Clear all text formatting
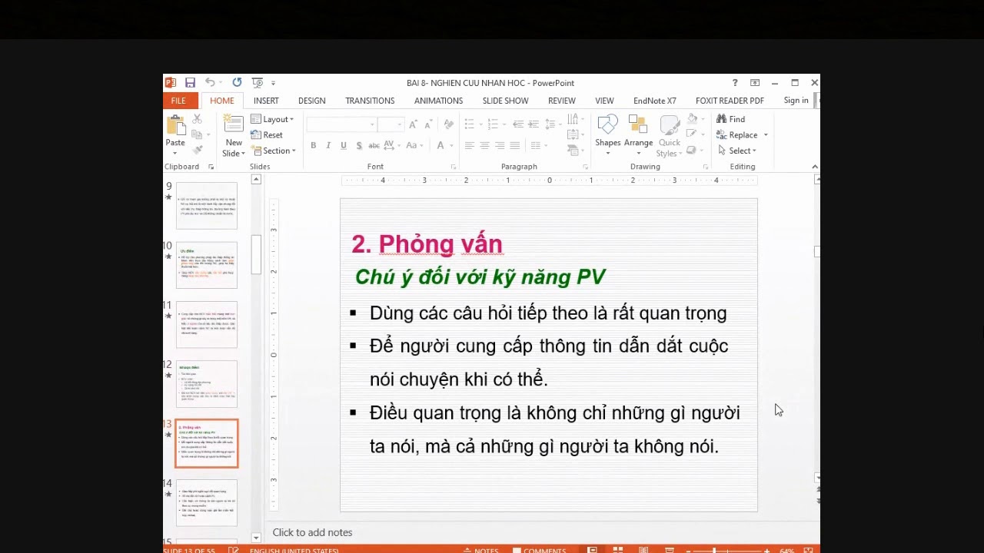This screenshot has width=984, height=553. click(x=448, y=124)
